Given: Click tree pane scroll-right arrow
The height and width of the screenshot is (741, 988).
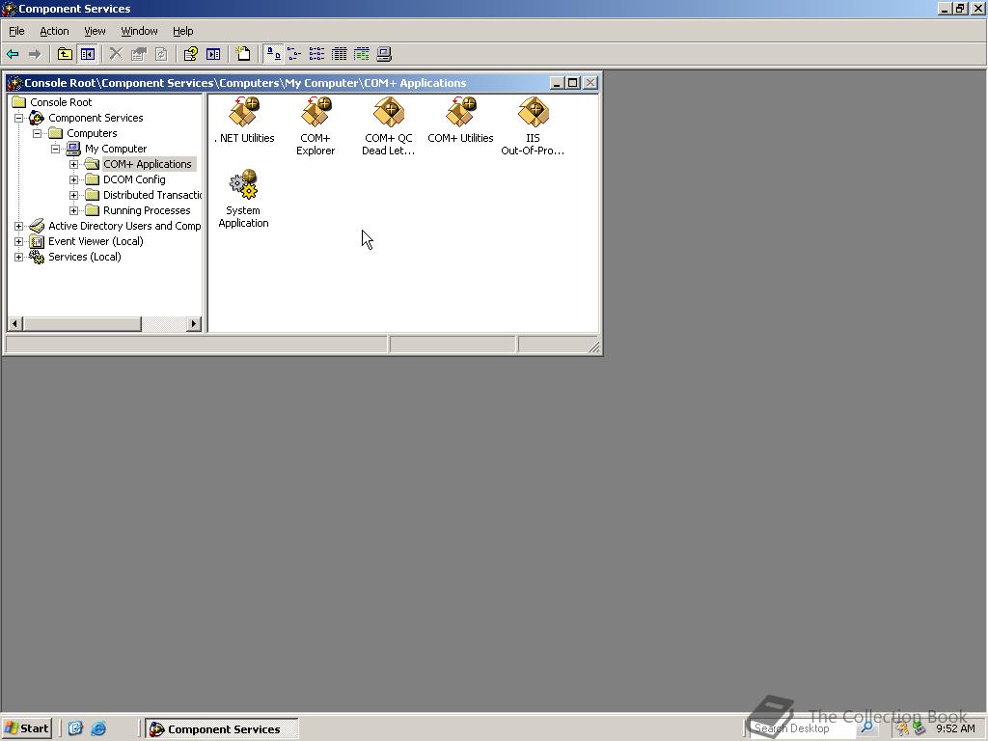Looking at the screenshot, I should [194, 324].
